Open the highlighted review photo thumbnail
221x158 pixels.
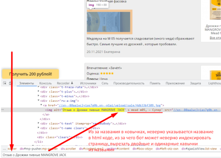tap(109, 22)
